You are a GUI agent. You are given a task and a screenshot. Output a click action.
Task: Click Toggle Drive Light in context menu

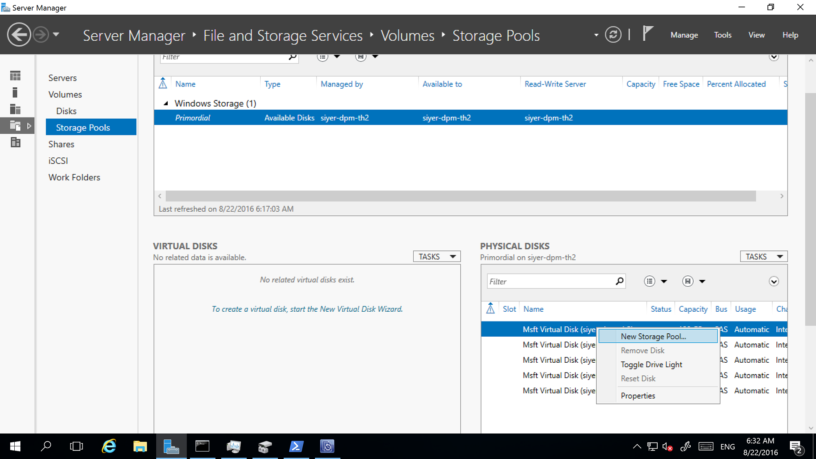[651, 364]
